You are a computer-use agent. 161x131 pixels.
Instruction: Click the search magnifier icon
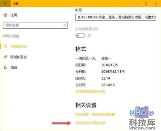tap(64, 25)
